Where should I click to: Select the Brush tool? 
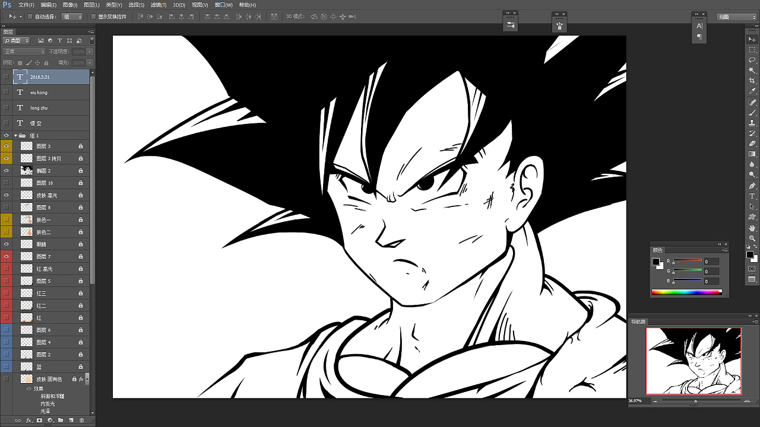point(752,113)
